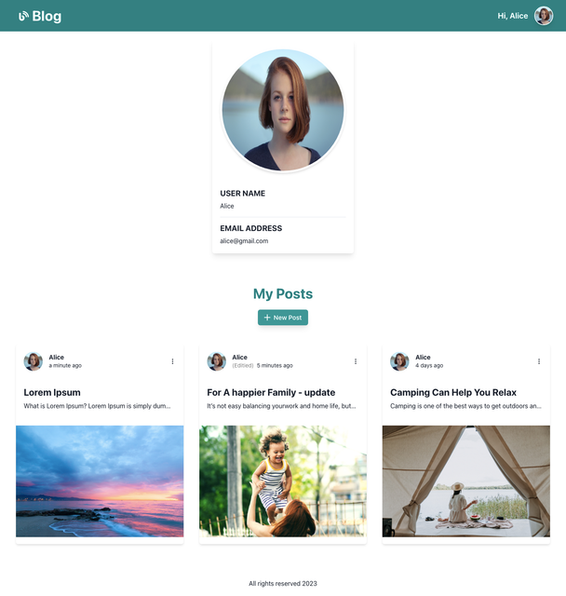Click the Blog title text in header

click(x=47, y=17)
